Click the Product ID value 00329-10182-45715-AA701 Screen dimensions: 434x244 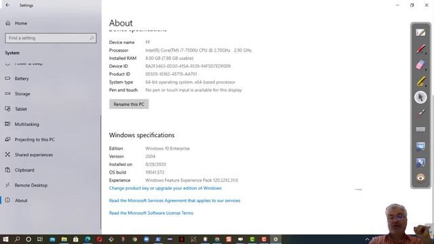pyautogui.click(x=171, y=74)
